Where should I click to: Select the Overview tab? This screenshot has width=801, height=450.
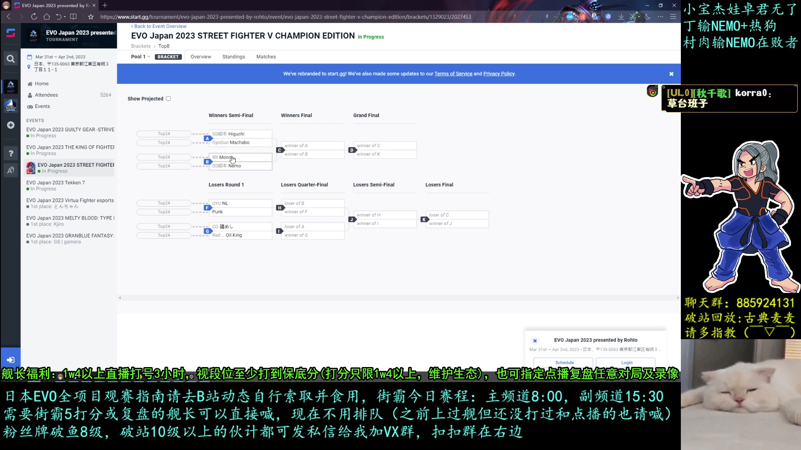201,57
